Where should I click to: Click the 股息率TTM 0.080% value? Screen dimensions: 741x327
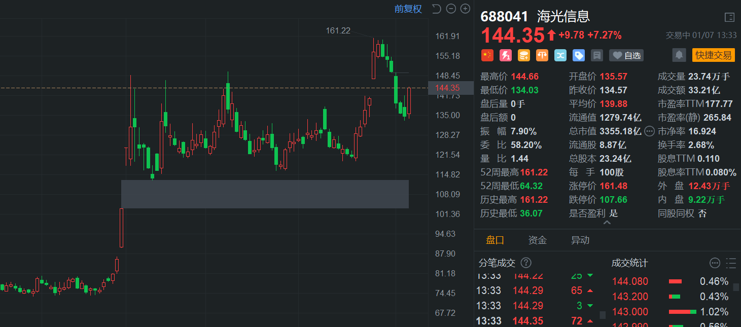(x=721, y=172)
